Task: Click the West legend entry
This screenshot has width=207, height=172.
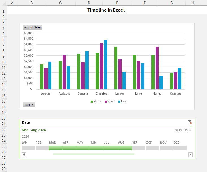Action: [110, 101]
